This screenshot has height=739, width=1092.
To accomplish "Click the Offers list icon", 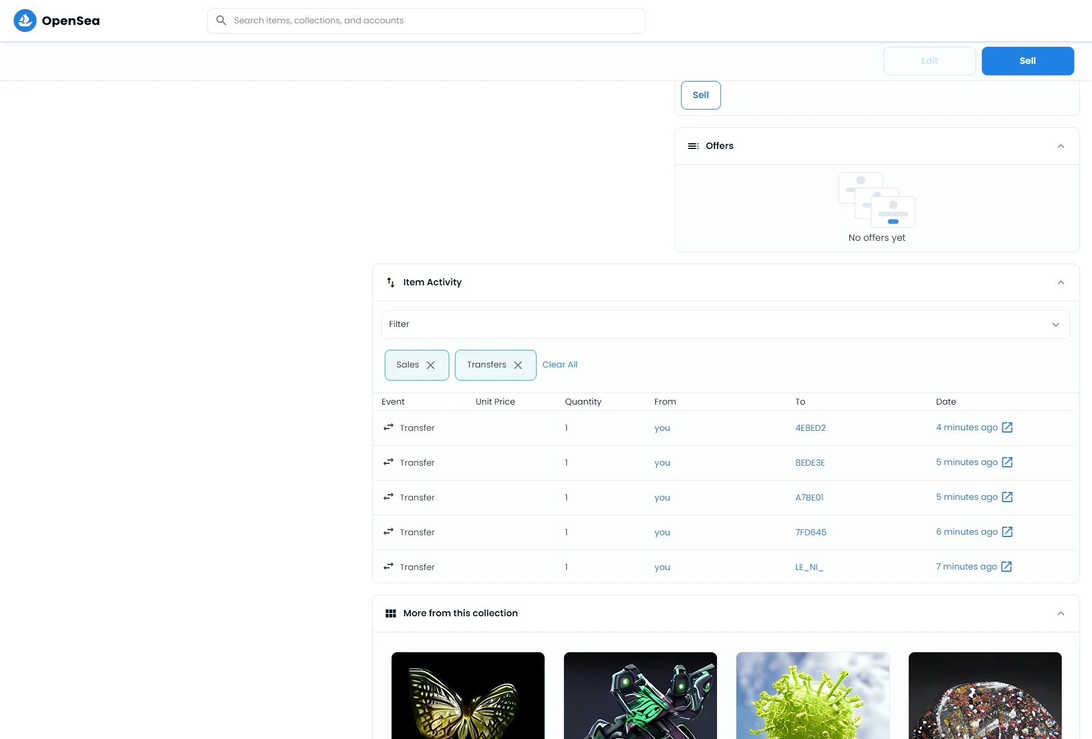I will point(693,146).
